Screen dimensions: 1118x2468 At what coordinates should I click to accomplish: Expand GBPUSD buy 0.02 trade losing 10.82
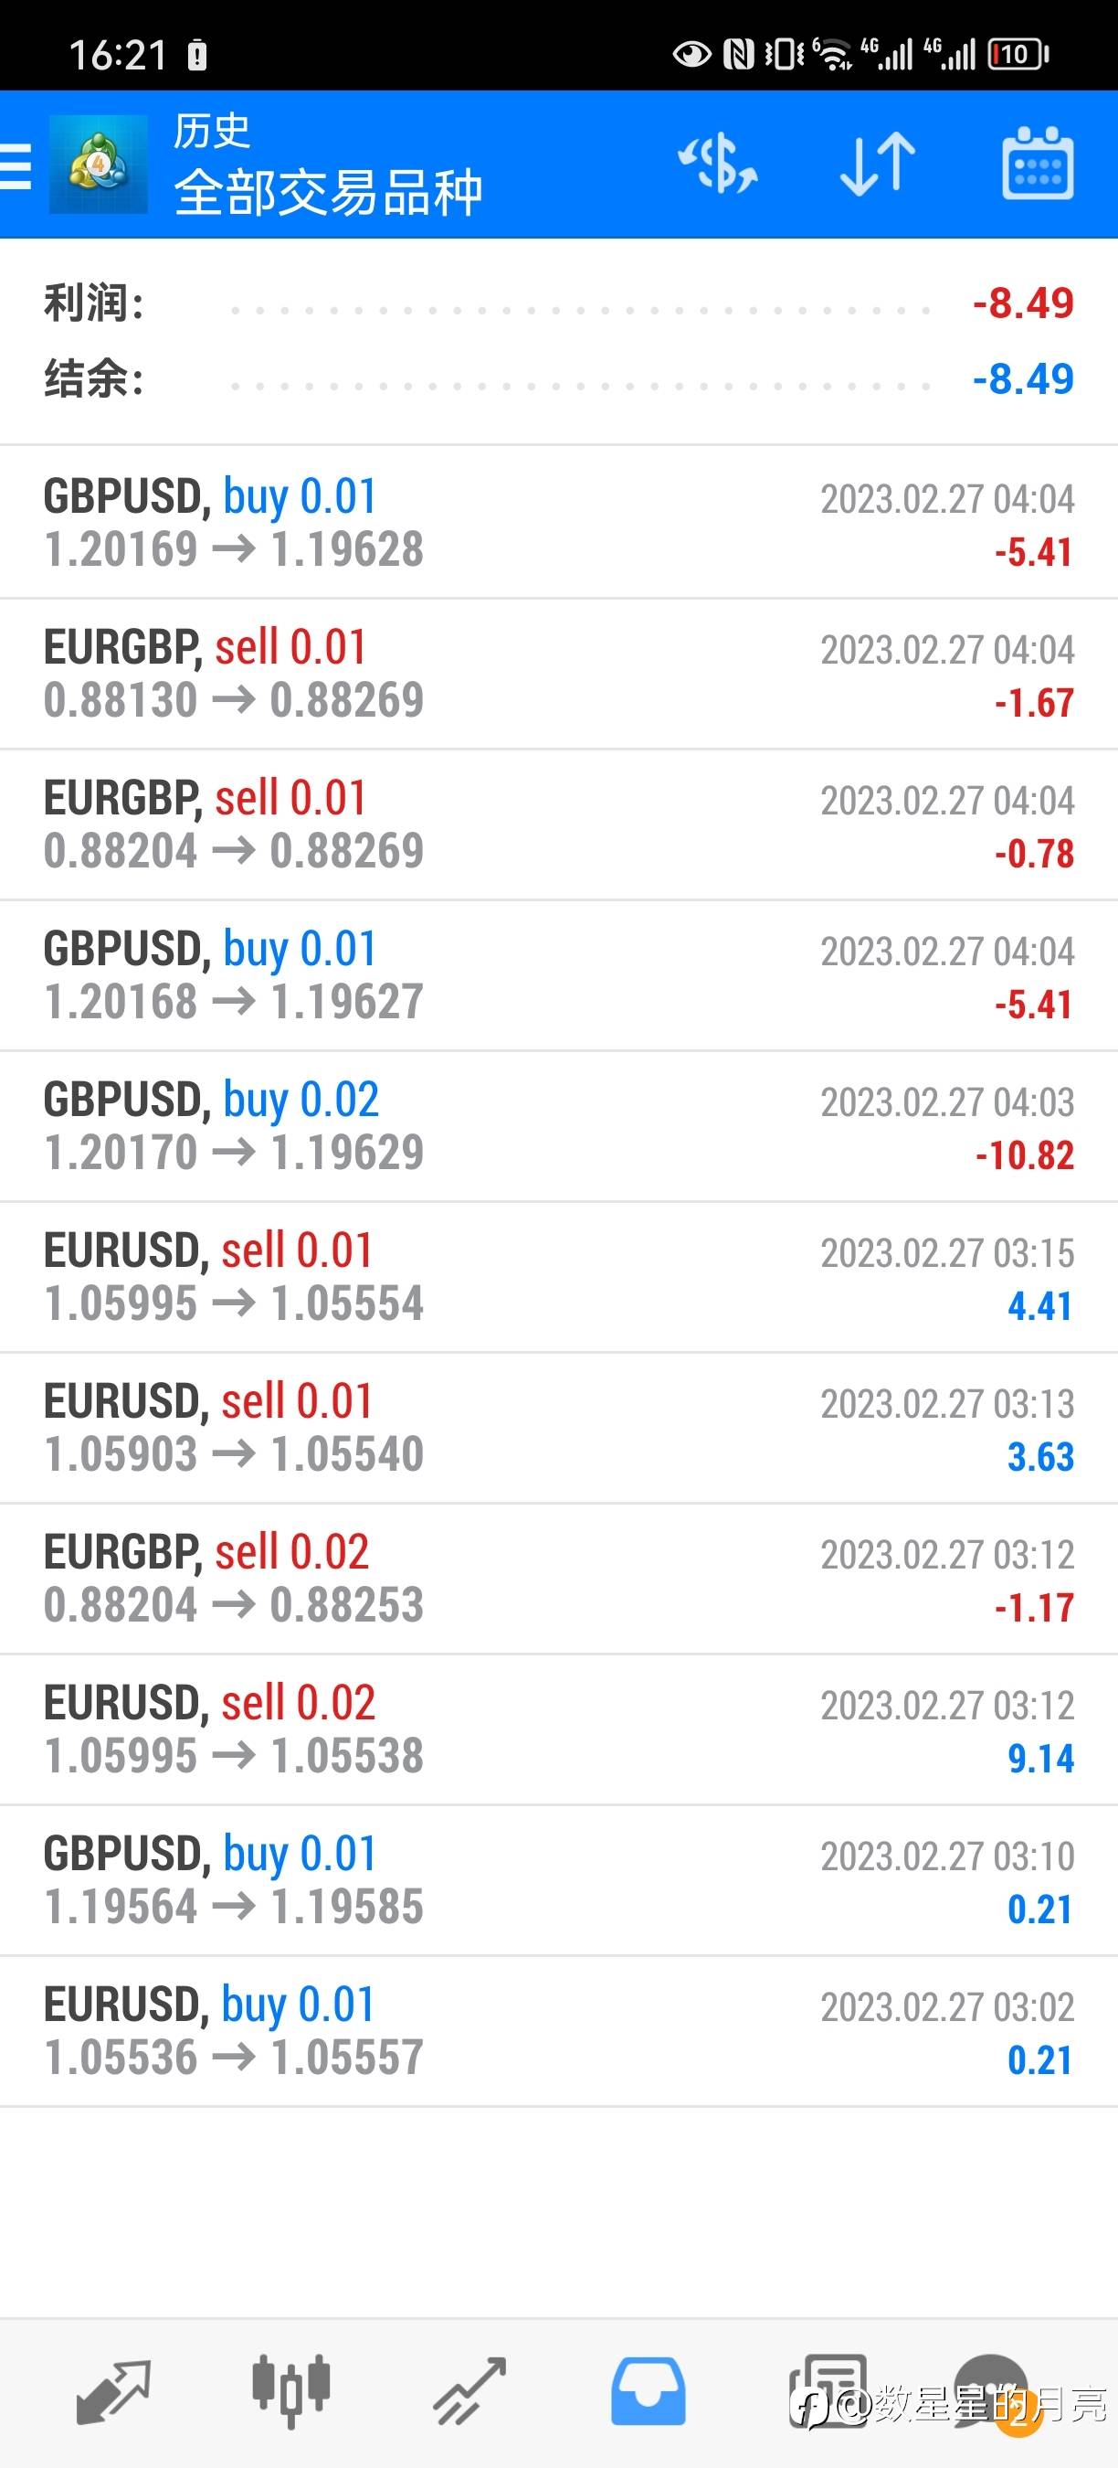[x=559, y=1127]
